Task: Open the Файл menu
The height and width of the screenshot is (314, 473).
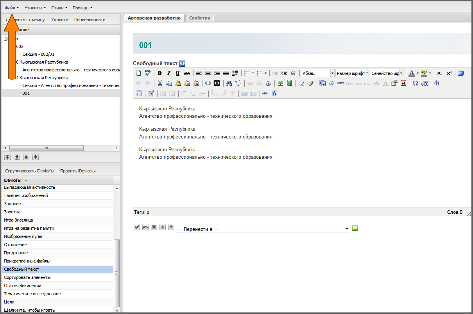Action: pyautogui.click(x=12, y=7)
